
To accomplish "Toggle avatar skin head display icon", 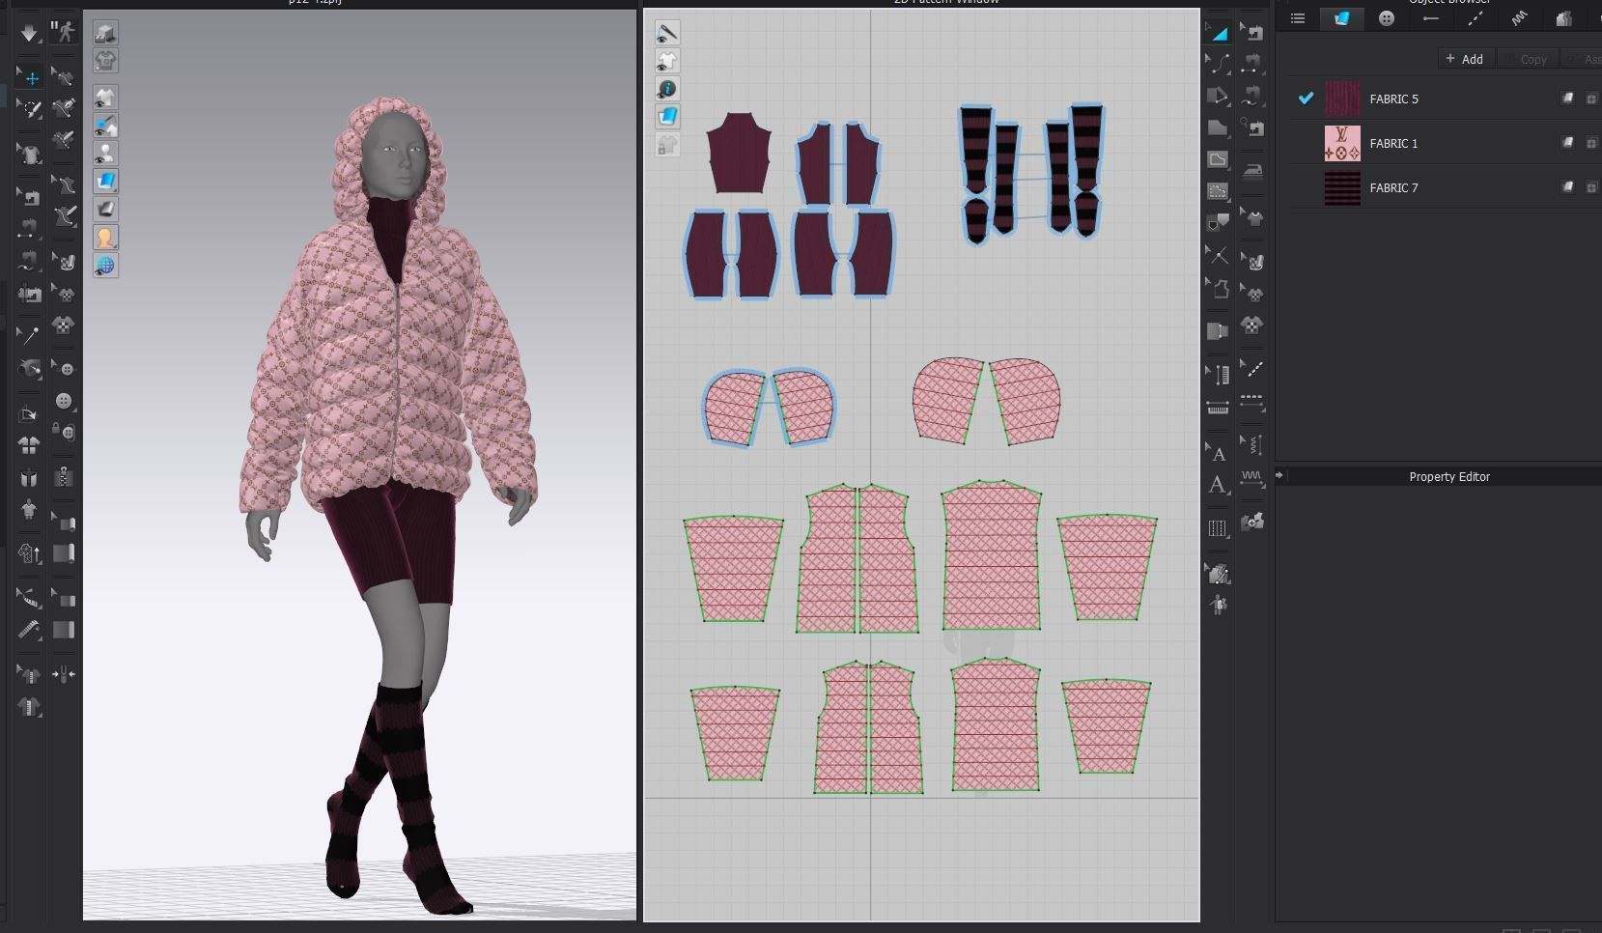I will tap(105, 237).
